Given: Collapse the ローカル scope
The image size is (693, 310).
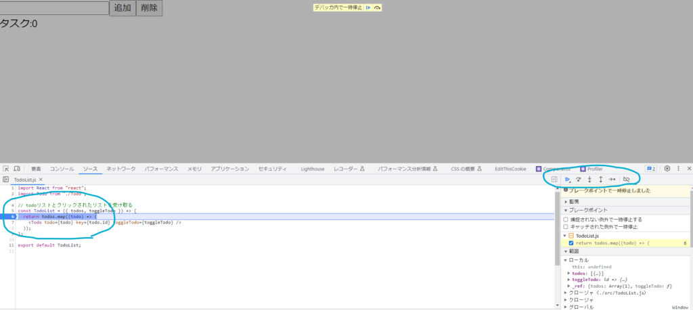Looking at the screenshot, I should point(566,260).
